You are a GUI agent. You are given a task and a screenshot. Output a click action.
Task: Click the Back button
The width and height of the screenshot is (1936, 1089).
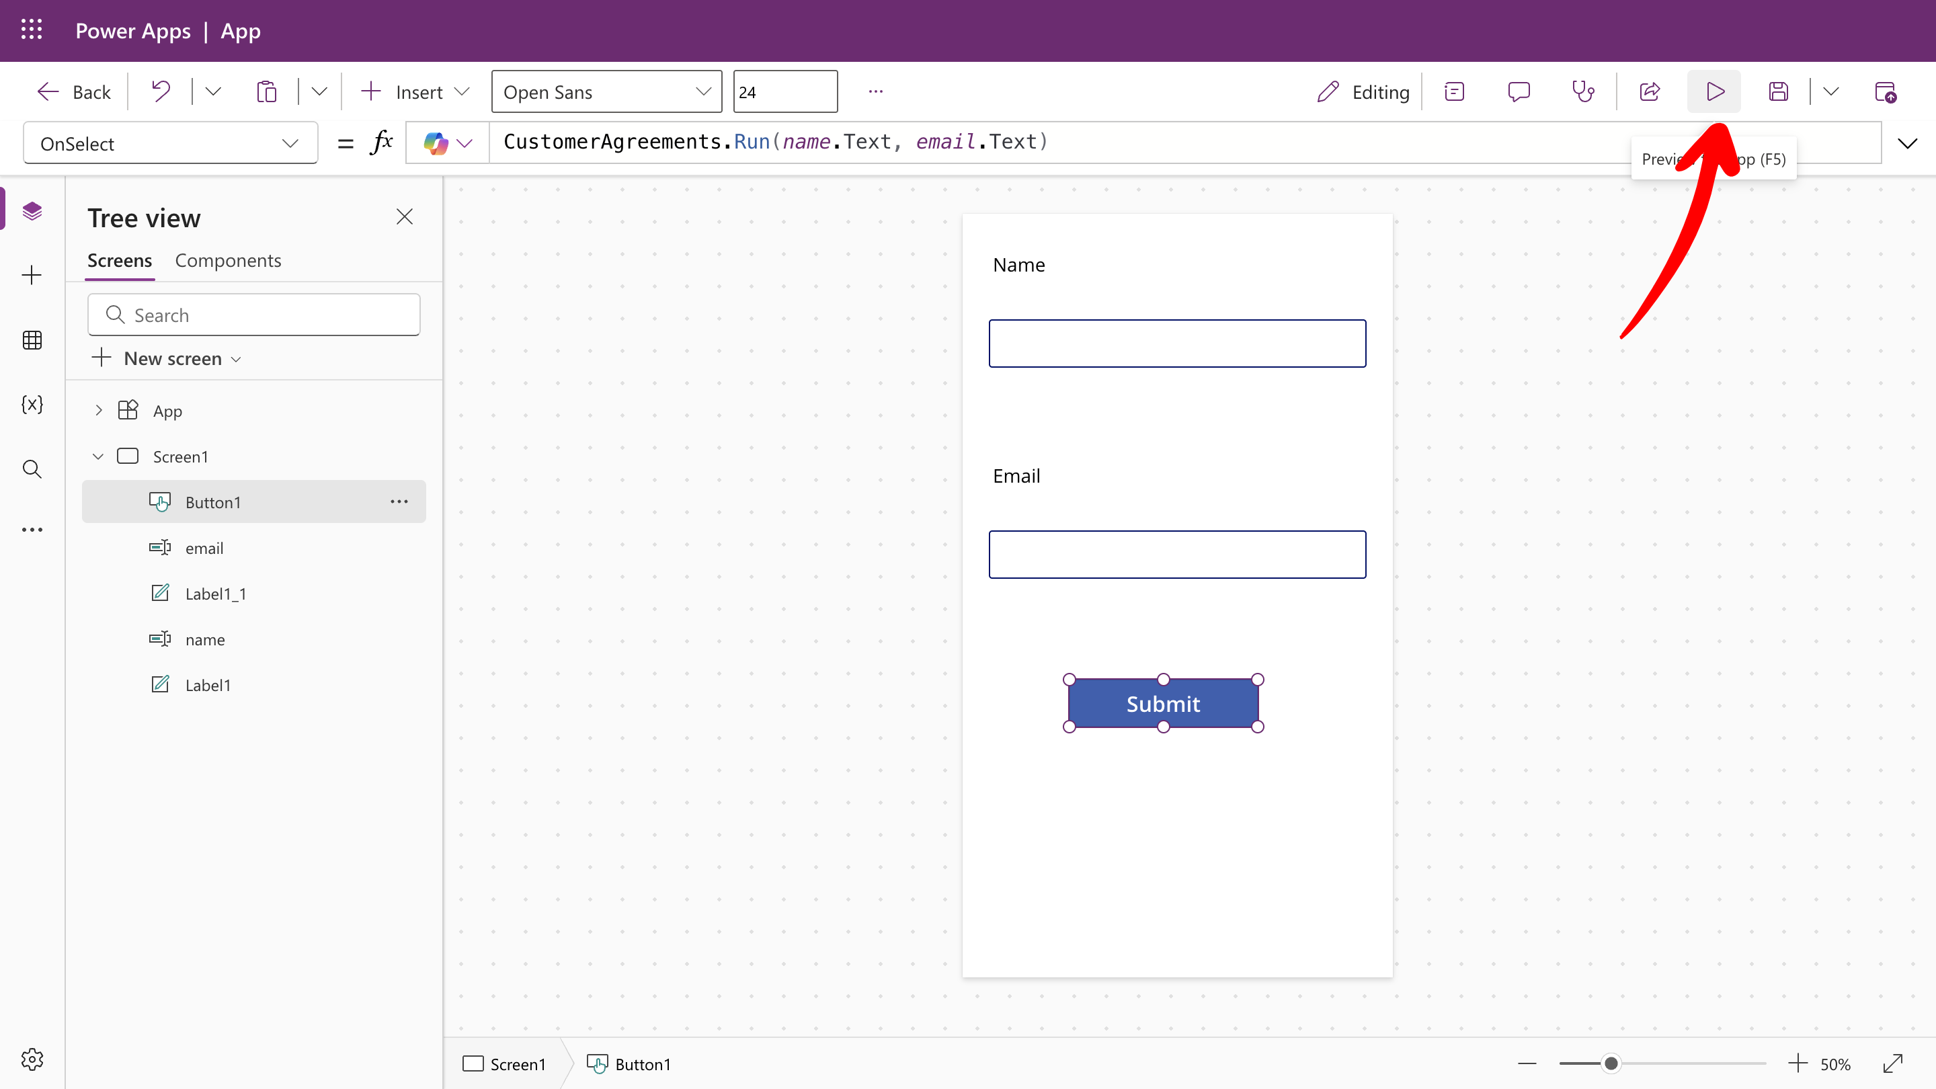(x=74, y=91)
